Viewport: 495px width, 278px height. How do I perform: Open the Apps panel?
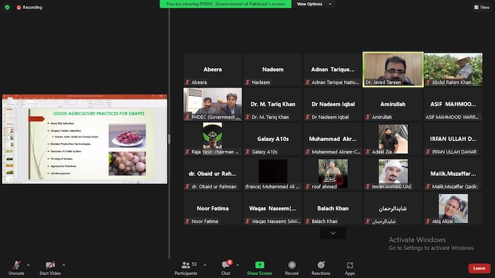(349, 266)
